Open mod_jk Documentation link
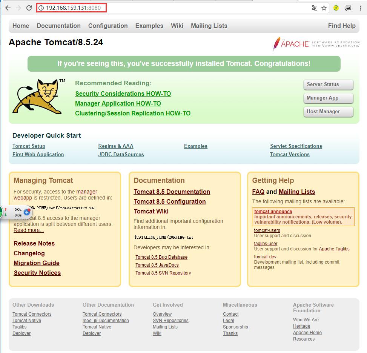The width and height of the screenshot is (367, 353). [x=106, y=321]
